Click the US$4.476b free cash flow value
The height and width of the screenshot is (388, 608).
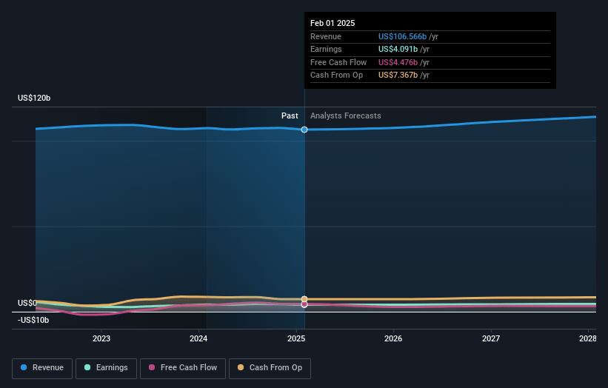click(398, 62)
